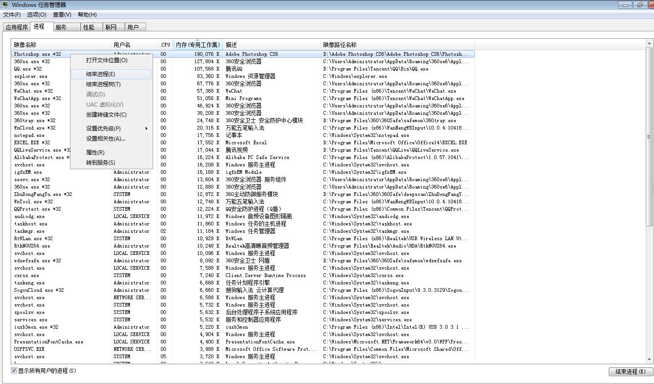Switch to the 用户 tab

tap(135, 27)
